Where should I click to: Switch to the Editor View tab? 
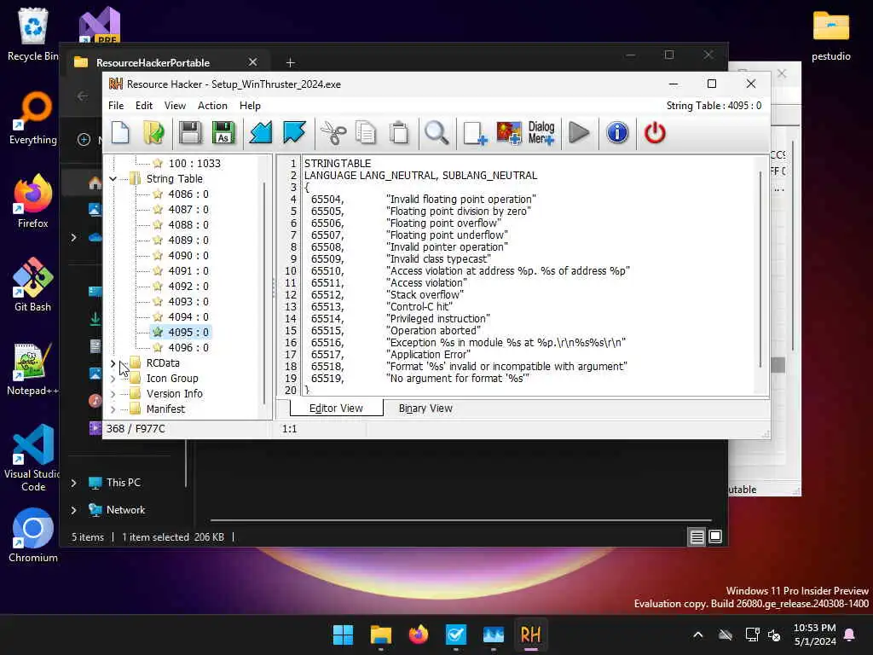[336, 409]
